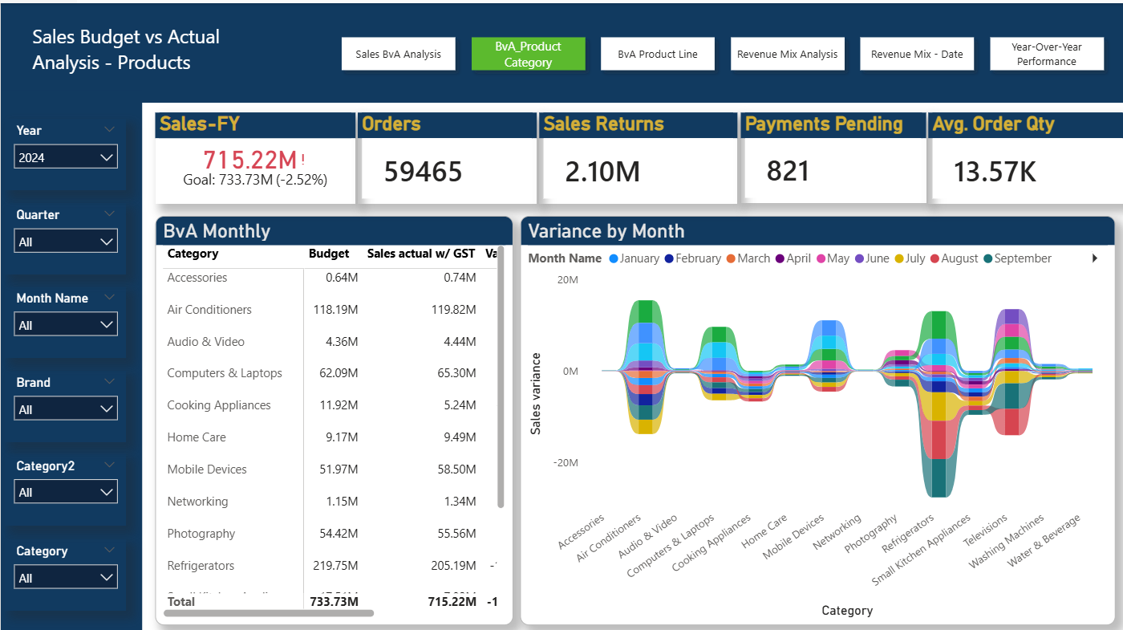Collapse the Category slicer header chevron
The width and height of the screenshot is (1123, 630).
pos(109,551)
